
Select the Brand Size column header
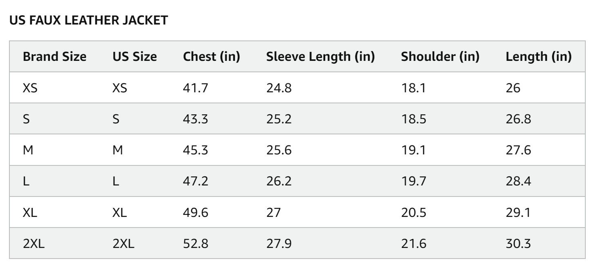[x=54, y=57]
